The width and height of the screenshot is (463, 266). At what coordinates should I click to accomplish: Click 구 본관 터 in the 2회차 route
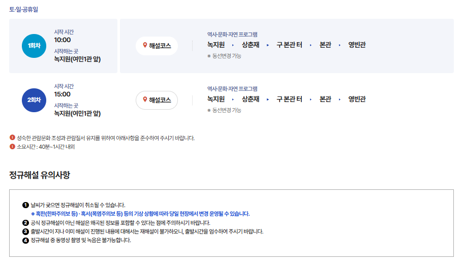(x=289, y=99)
